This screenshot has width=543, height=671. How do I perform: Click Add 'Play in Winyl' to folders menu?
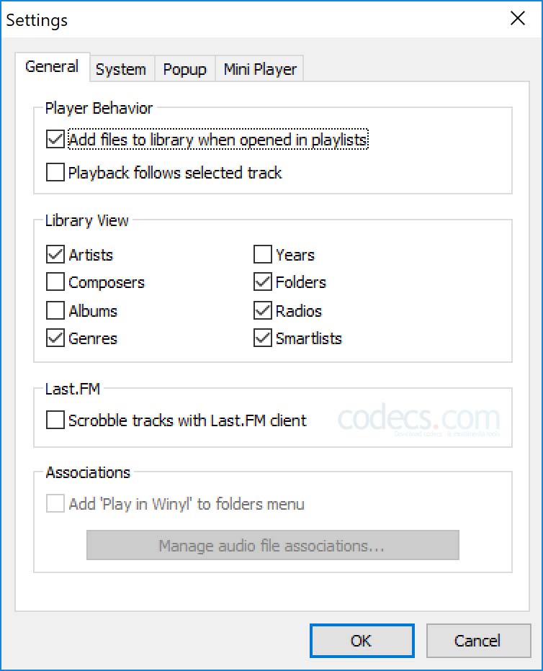click(55, 504)
